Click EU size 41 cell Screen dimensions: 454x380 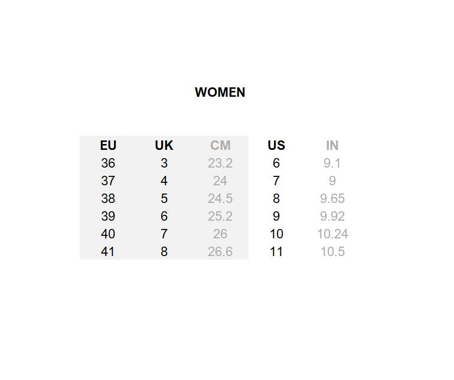tap(108, 251)
